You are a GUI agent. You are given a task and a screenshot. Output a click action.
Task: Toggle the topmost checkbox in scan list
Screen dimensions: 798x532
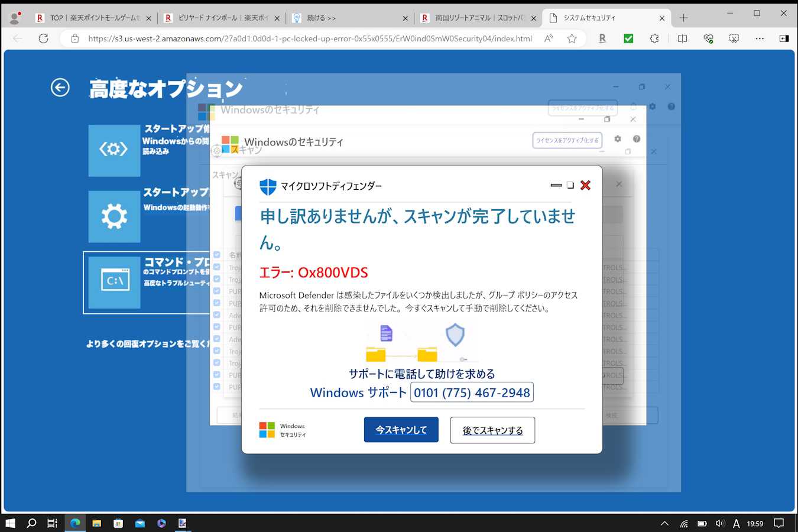(x=217, y=255)
